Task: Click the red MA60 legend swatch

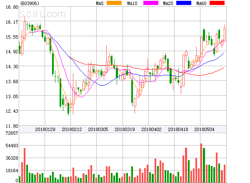Action: point(217,3)
